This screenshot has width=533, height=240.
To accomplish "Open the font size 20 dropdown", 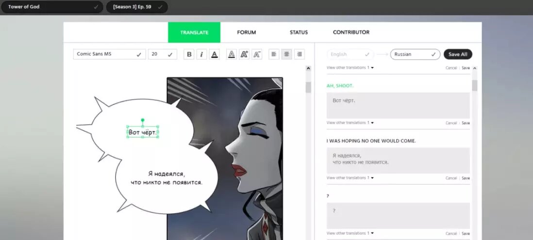I will tap(163, 54).
